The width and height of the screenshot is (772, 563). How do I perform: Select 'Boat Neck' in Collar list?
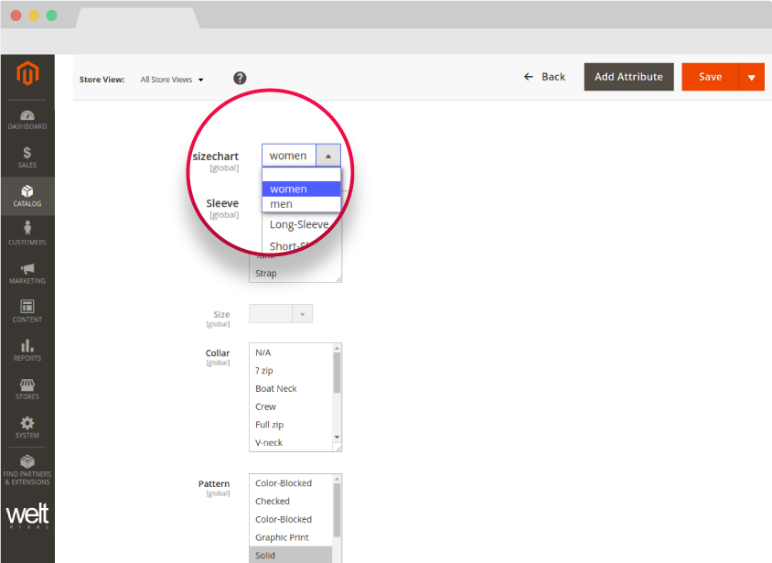click(276, 389)
